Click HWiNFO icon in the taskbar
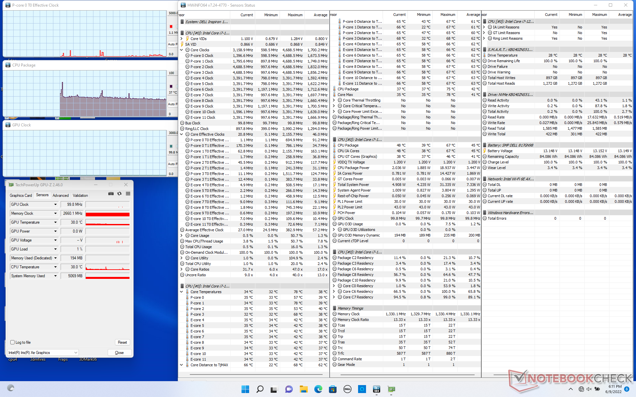This screenshot has width=636, height=397. click(x=377, y=389)
